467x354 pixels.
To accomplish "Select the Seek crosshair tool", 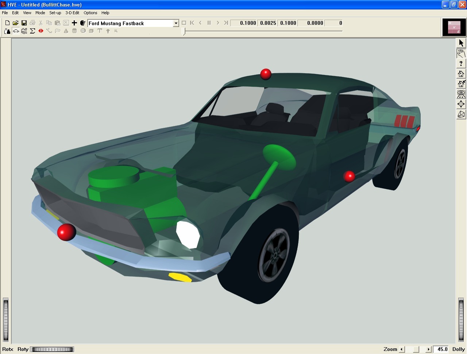I will (x=461, y=104).
